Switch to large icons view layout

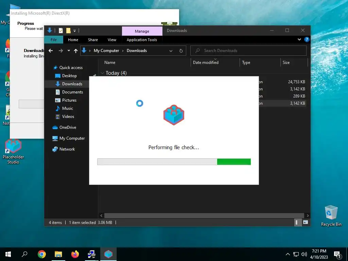click(x=306, y=222)
